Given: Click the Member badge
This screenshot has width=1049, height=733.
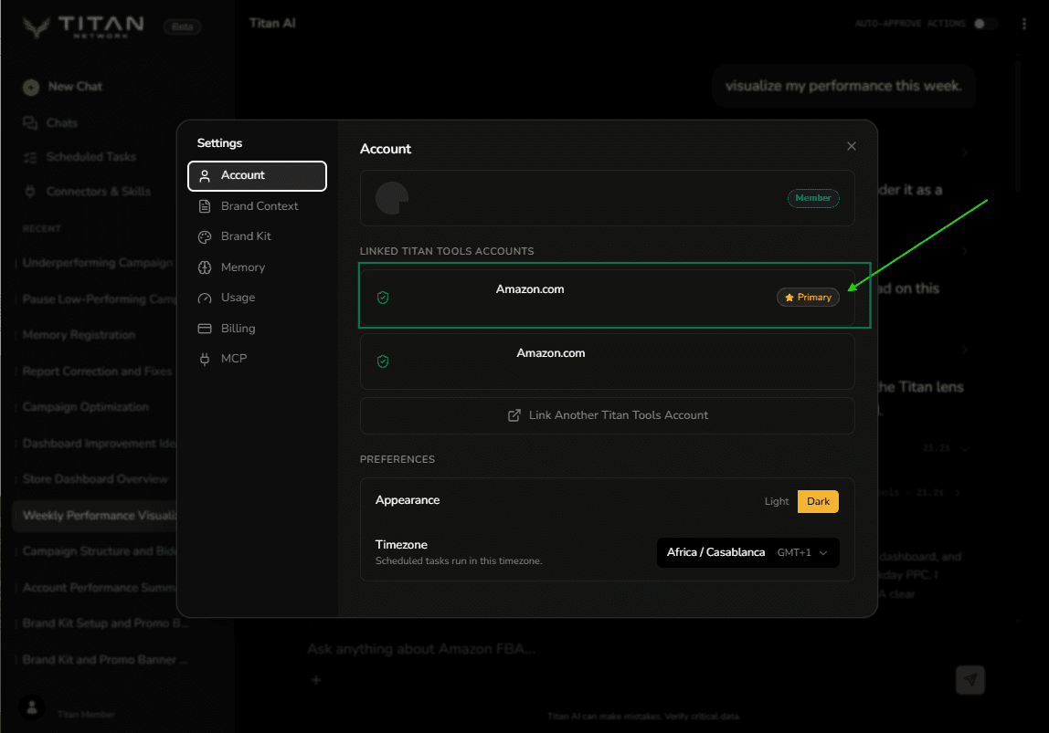Looking at the screenshot, I should (813, 198).
